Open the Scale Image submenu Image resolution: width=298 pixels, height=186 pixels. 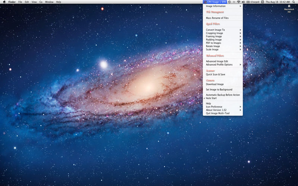pos(223,49)
